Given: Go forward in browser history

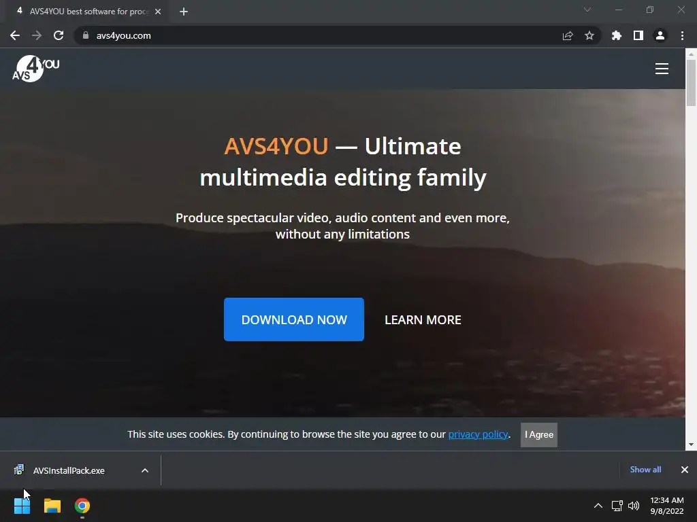Looking at the screenshot, I should point(37,35).
